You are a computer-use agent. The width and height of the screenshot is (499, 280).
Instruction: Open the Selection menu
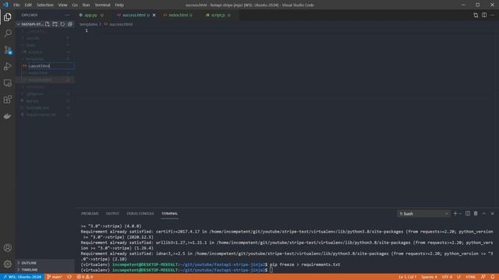tap(45, 5)
